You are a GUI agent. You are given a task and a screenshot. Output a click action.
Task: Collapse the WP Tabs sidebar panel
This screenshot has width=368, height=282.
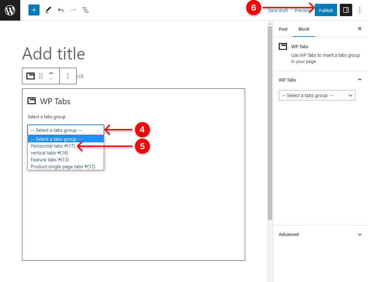tap(359, 80)
